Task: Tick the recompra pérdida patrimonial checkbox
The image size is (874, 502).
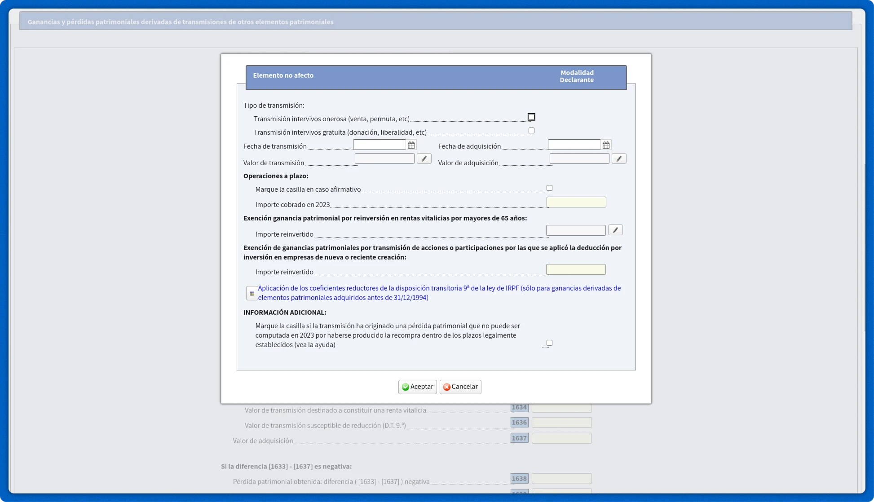Action: (x=549, y=343)
